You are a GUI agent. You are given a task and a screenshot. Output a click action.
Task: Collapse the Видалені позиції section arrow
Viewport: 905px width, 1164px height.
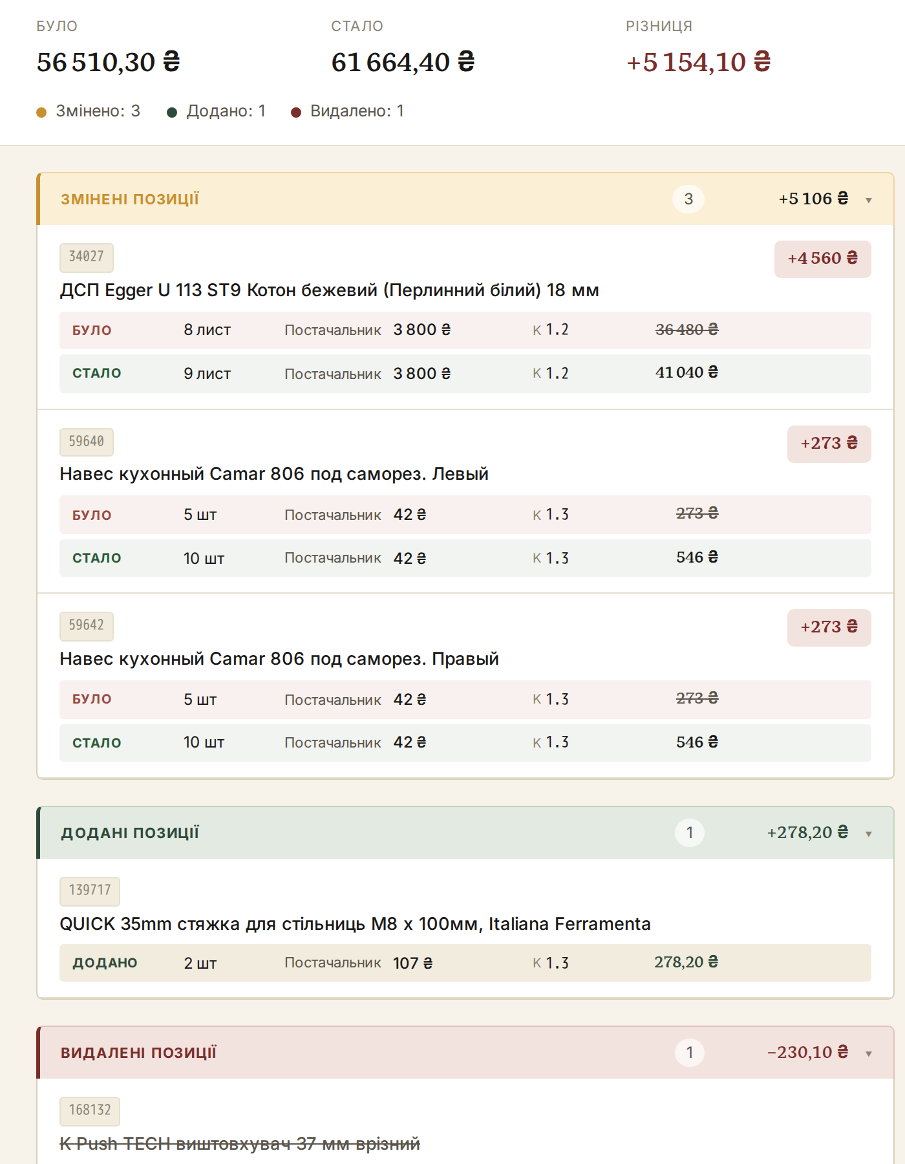pyautogui.click(x=869, y=1053)
